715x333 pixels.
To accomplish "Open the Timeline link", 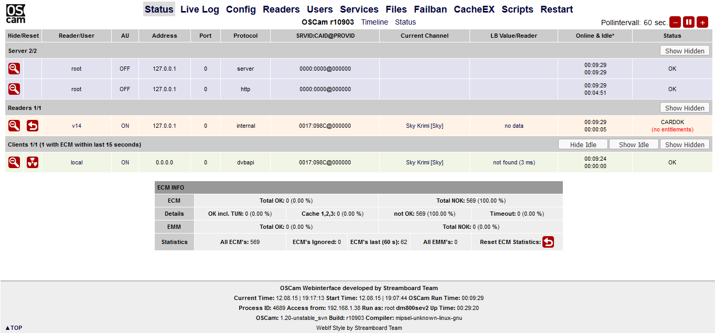I will point(375,22).
